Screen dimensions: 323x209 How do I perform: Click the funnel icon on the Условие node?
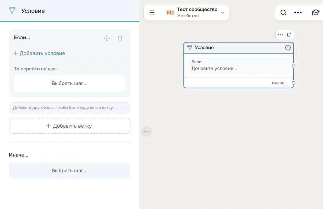click(x=189, y=48)
